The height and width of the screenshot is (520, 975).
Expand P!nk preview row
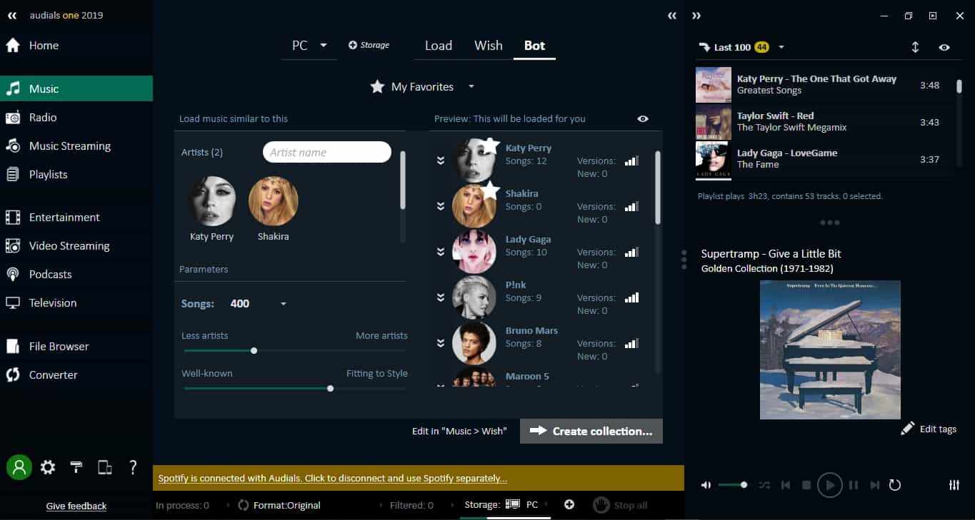click(441, 297)
